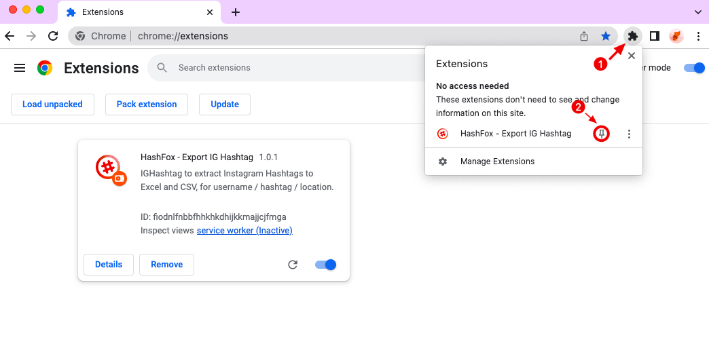Open tab search dropdown arrow
Viewport: 709px width, 359px height.
click(x=697, y=12)
